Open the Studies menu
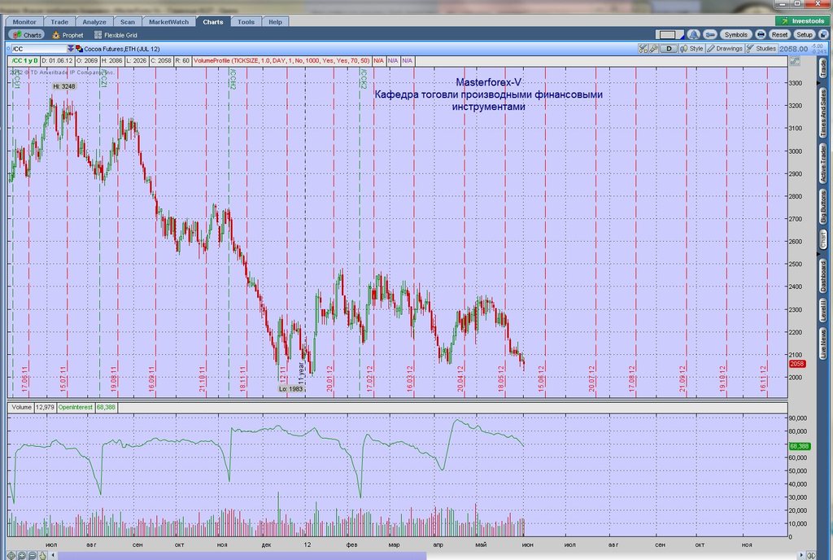Screen dimensions: 833x560 pos(761,49)
